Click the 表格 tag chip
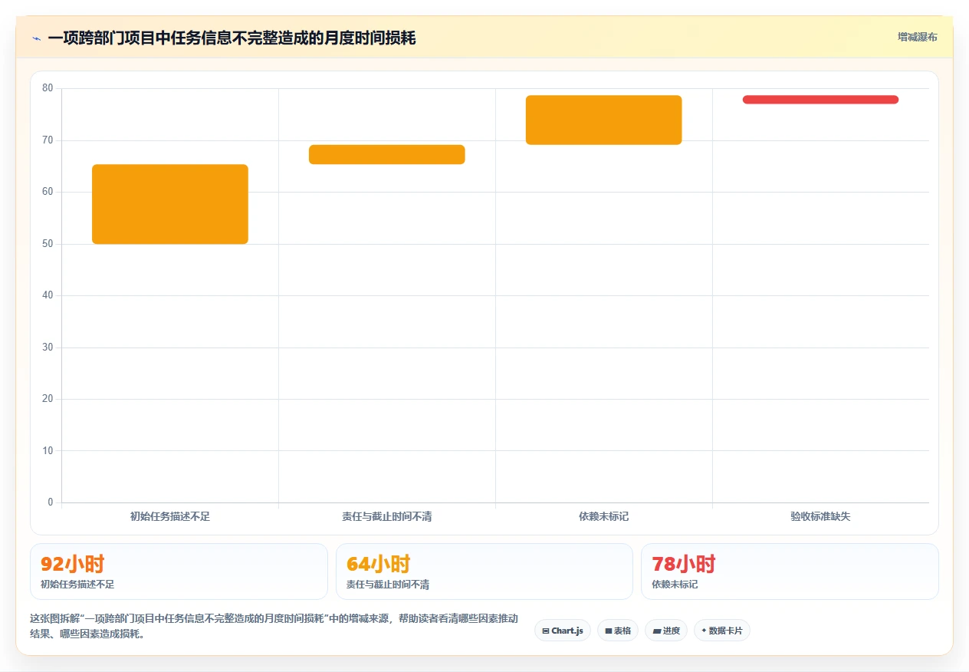Image resolution: width=969 pixels, height=672 pixels. tap(618, 631)
